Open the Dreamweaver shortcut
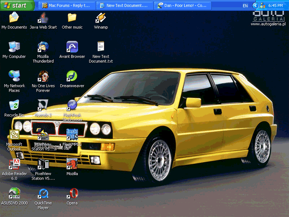This screenshot has width=289, height=217. 72,76
